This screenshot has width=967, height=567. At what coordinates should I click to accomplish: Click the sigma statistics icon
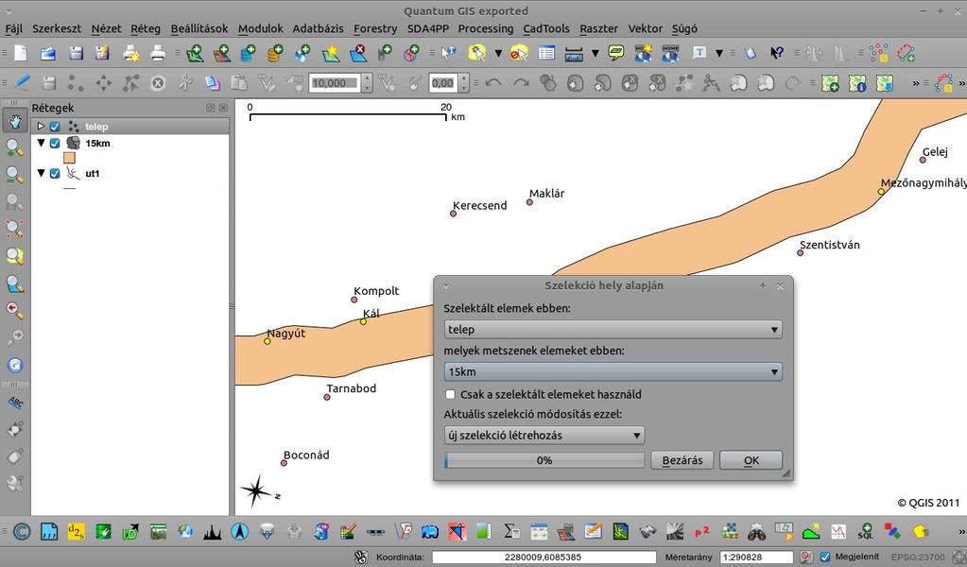511,531
